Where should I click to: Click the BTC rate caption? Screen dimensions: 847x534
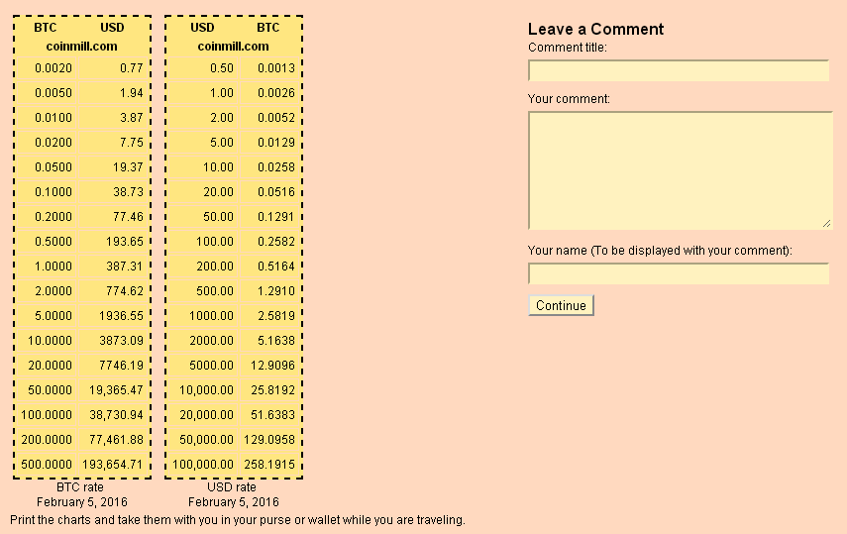[x=80, y=487]
